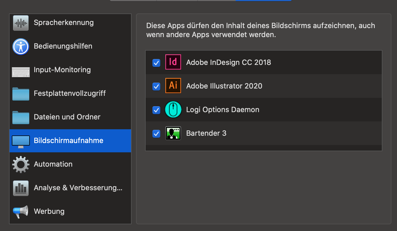Uncheck Adobe InDesign CC 2018 checkbox
The height and width of the screenshot is (231, 397).
(x=156, y=63)
